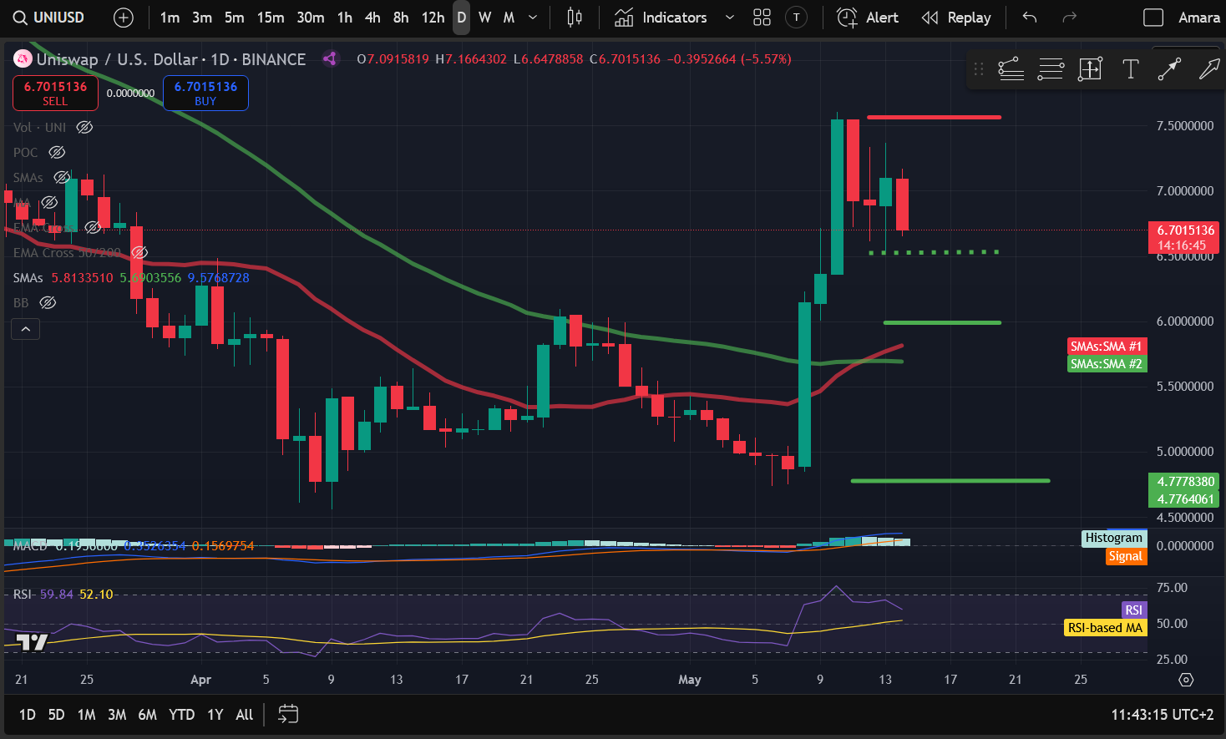Show the EMA Cross 50/200 indicator
1226x739 pixels.
coord(139,252)
